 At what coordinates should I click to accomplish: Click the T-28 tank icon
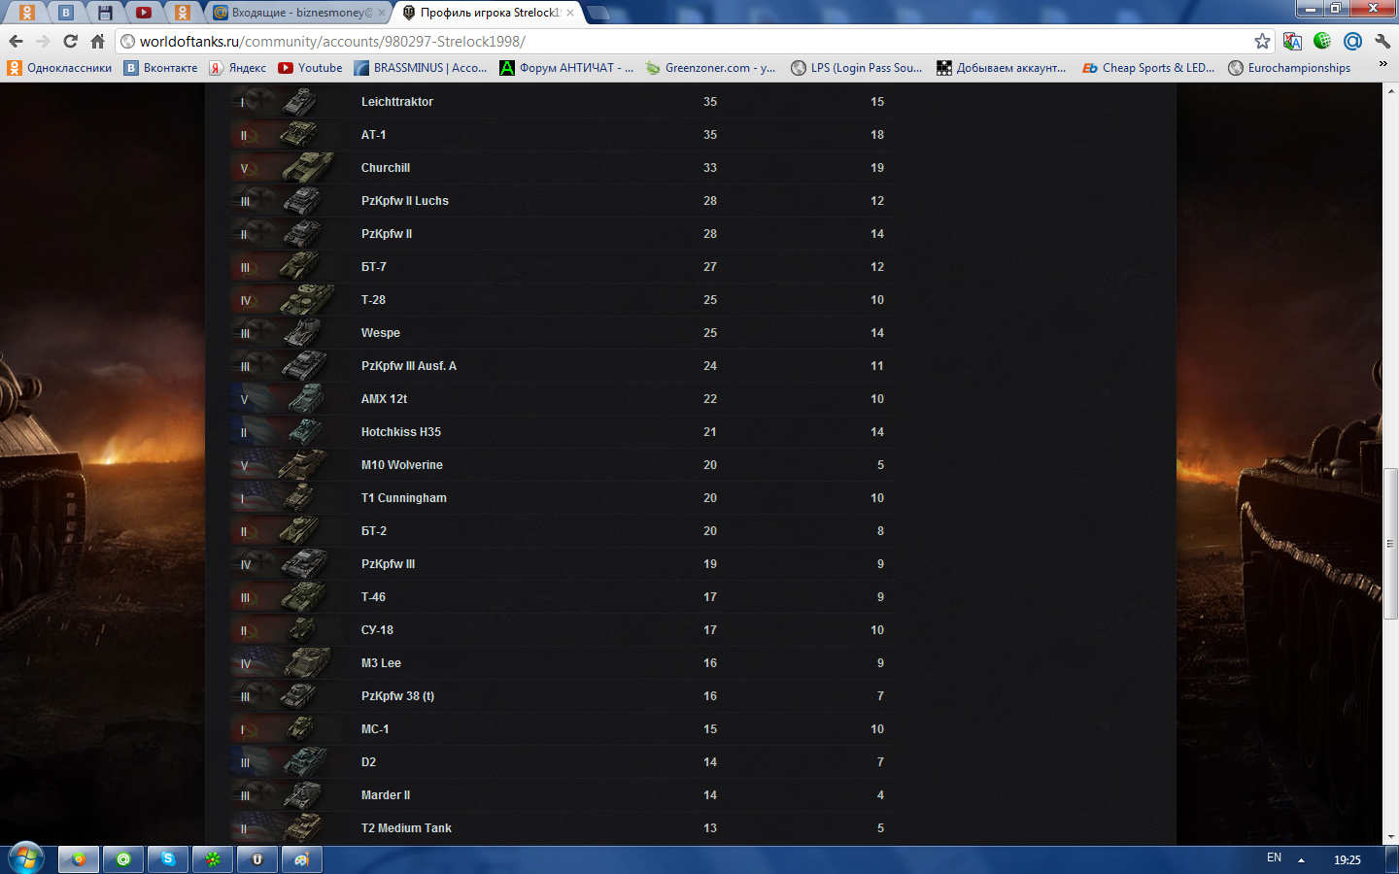(x=307, y=300)
